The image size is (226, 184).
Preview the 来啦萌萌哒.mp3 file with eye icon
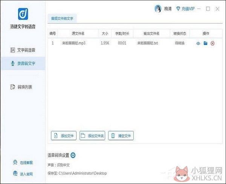(198, 43)
